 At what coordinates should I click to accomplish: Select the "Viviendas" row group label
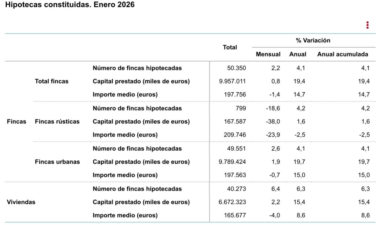pos(21,202)
